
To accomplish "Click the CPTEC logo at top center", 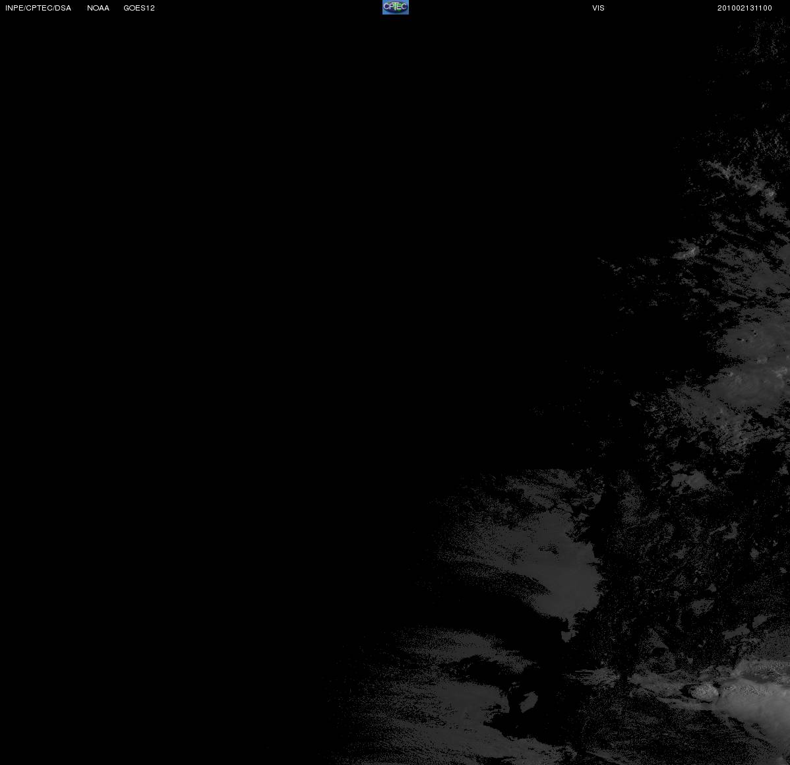I will (396, 7).
